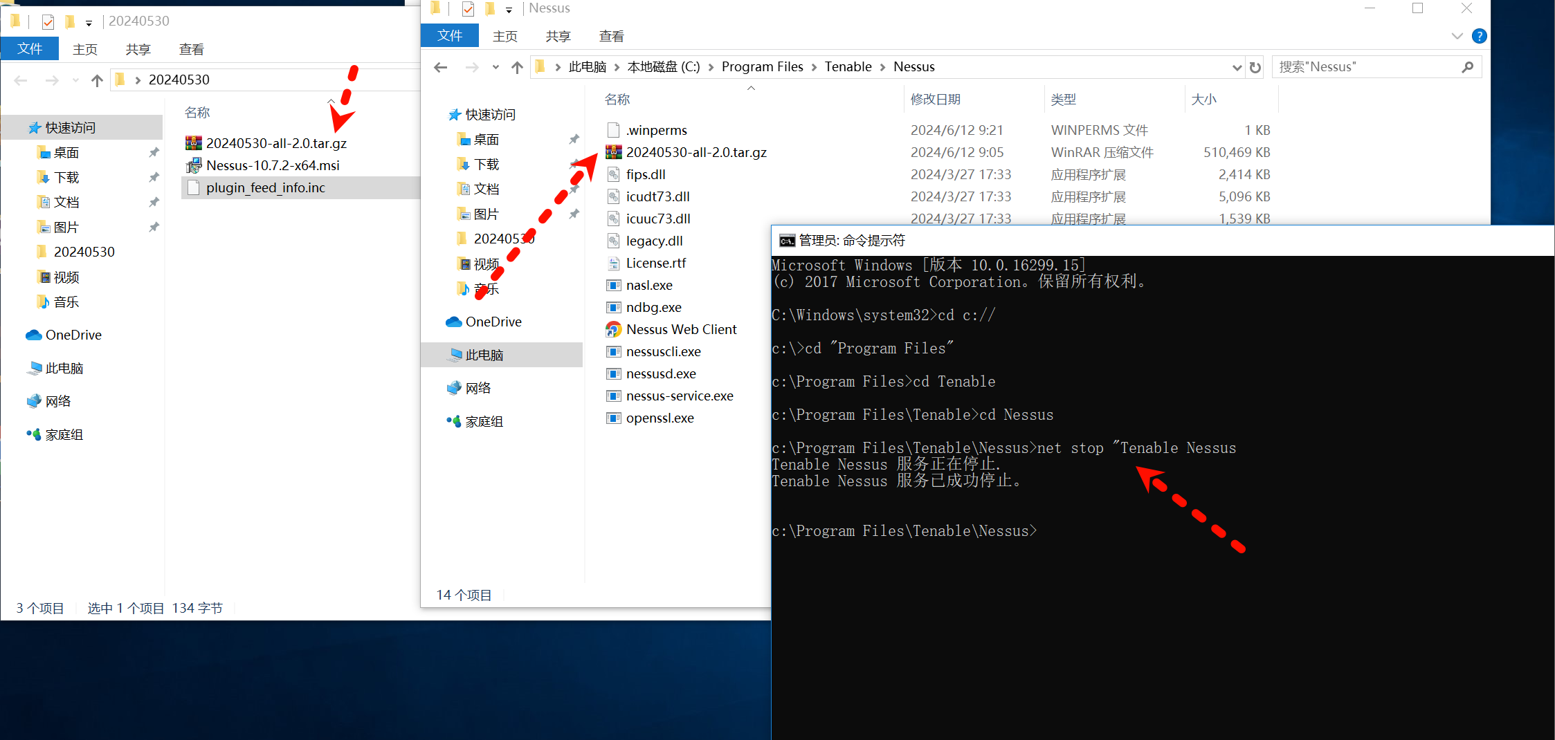Open quick access toolbar dropdown in the Nessus window
1555x740 pixels.
509,10
